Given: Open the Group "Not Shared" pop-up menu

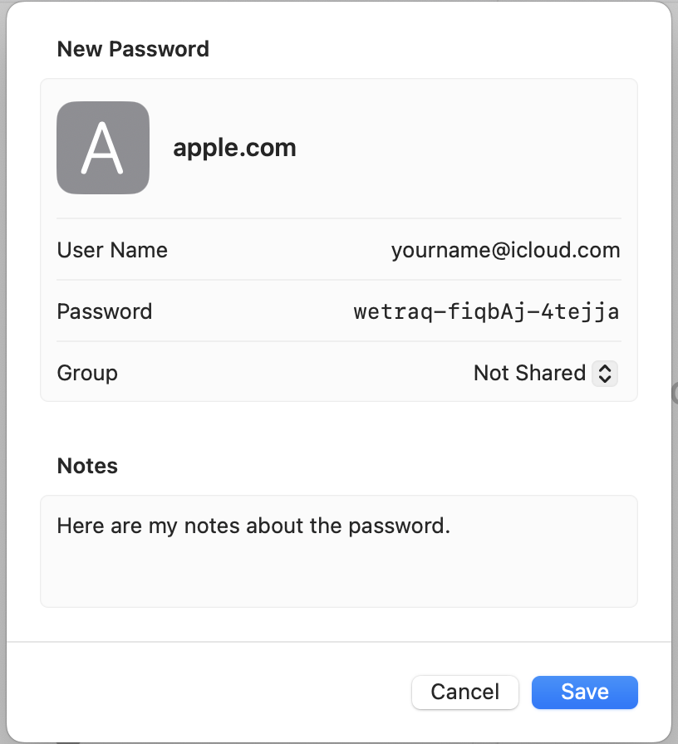Looking at the screenshot, I should pos(545,374).
